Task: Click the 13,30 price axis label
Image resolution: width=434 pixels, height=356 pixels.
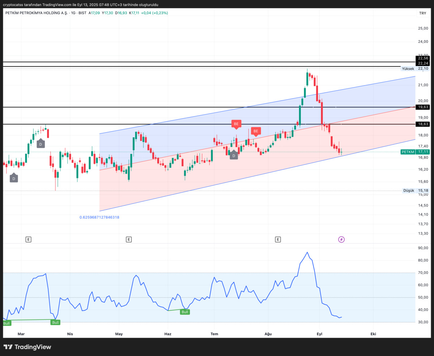Action: click(x=423, y=234)
